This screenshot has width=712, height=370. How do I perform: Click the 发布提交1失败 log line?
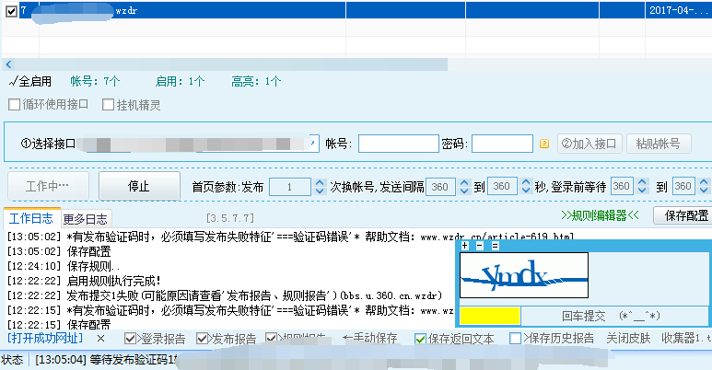225,295
